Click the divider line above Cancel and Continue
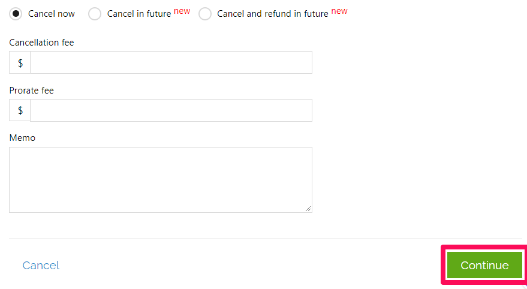527x289 pixels. tap(266, 238)
